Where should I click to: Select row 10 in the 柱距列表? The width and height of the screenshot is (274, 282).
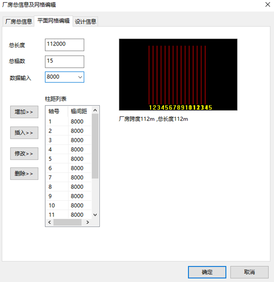pos(69,206)
